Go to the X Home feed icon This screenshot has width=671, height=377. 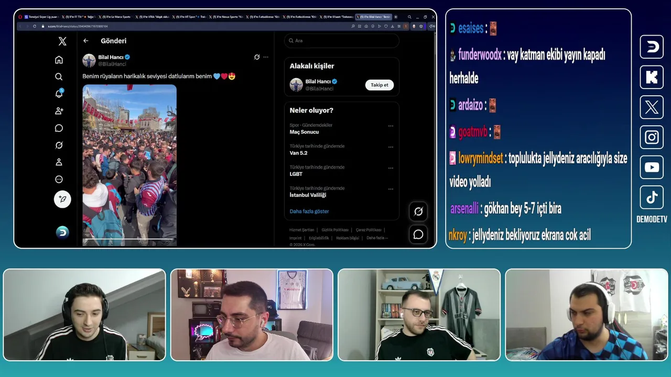tap(59, 60)
